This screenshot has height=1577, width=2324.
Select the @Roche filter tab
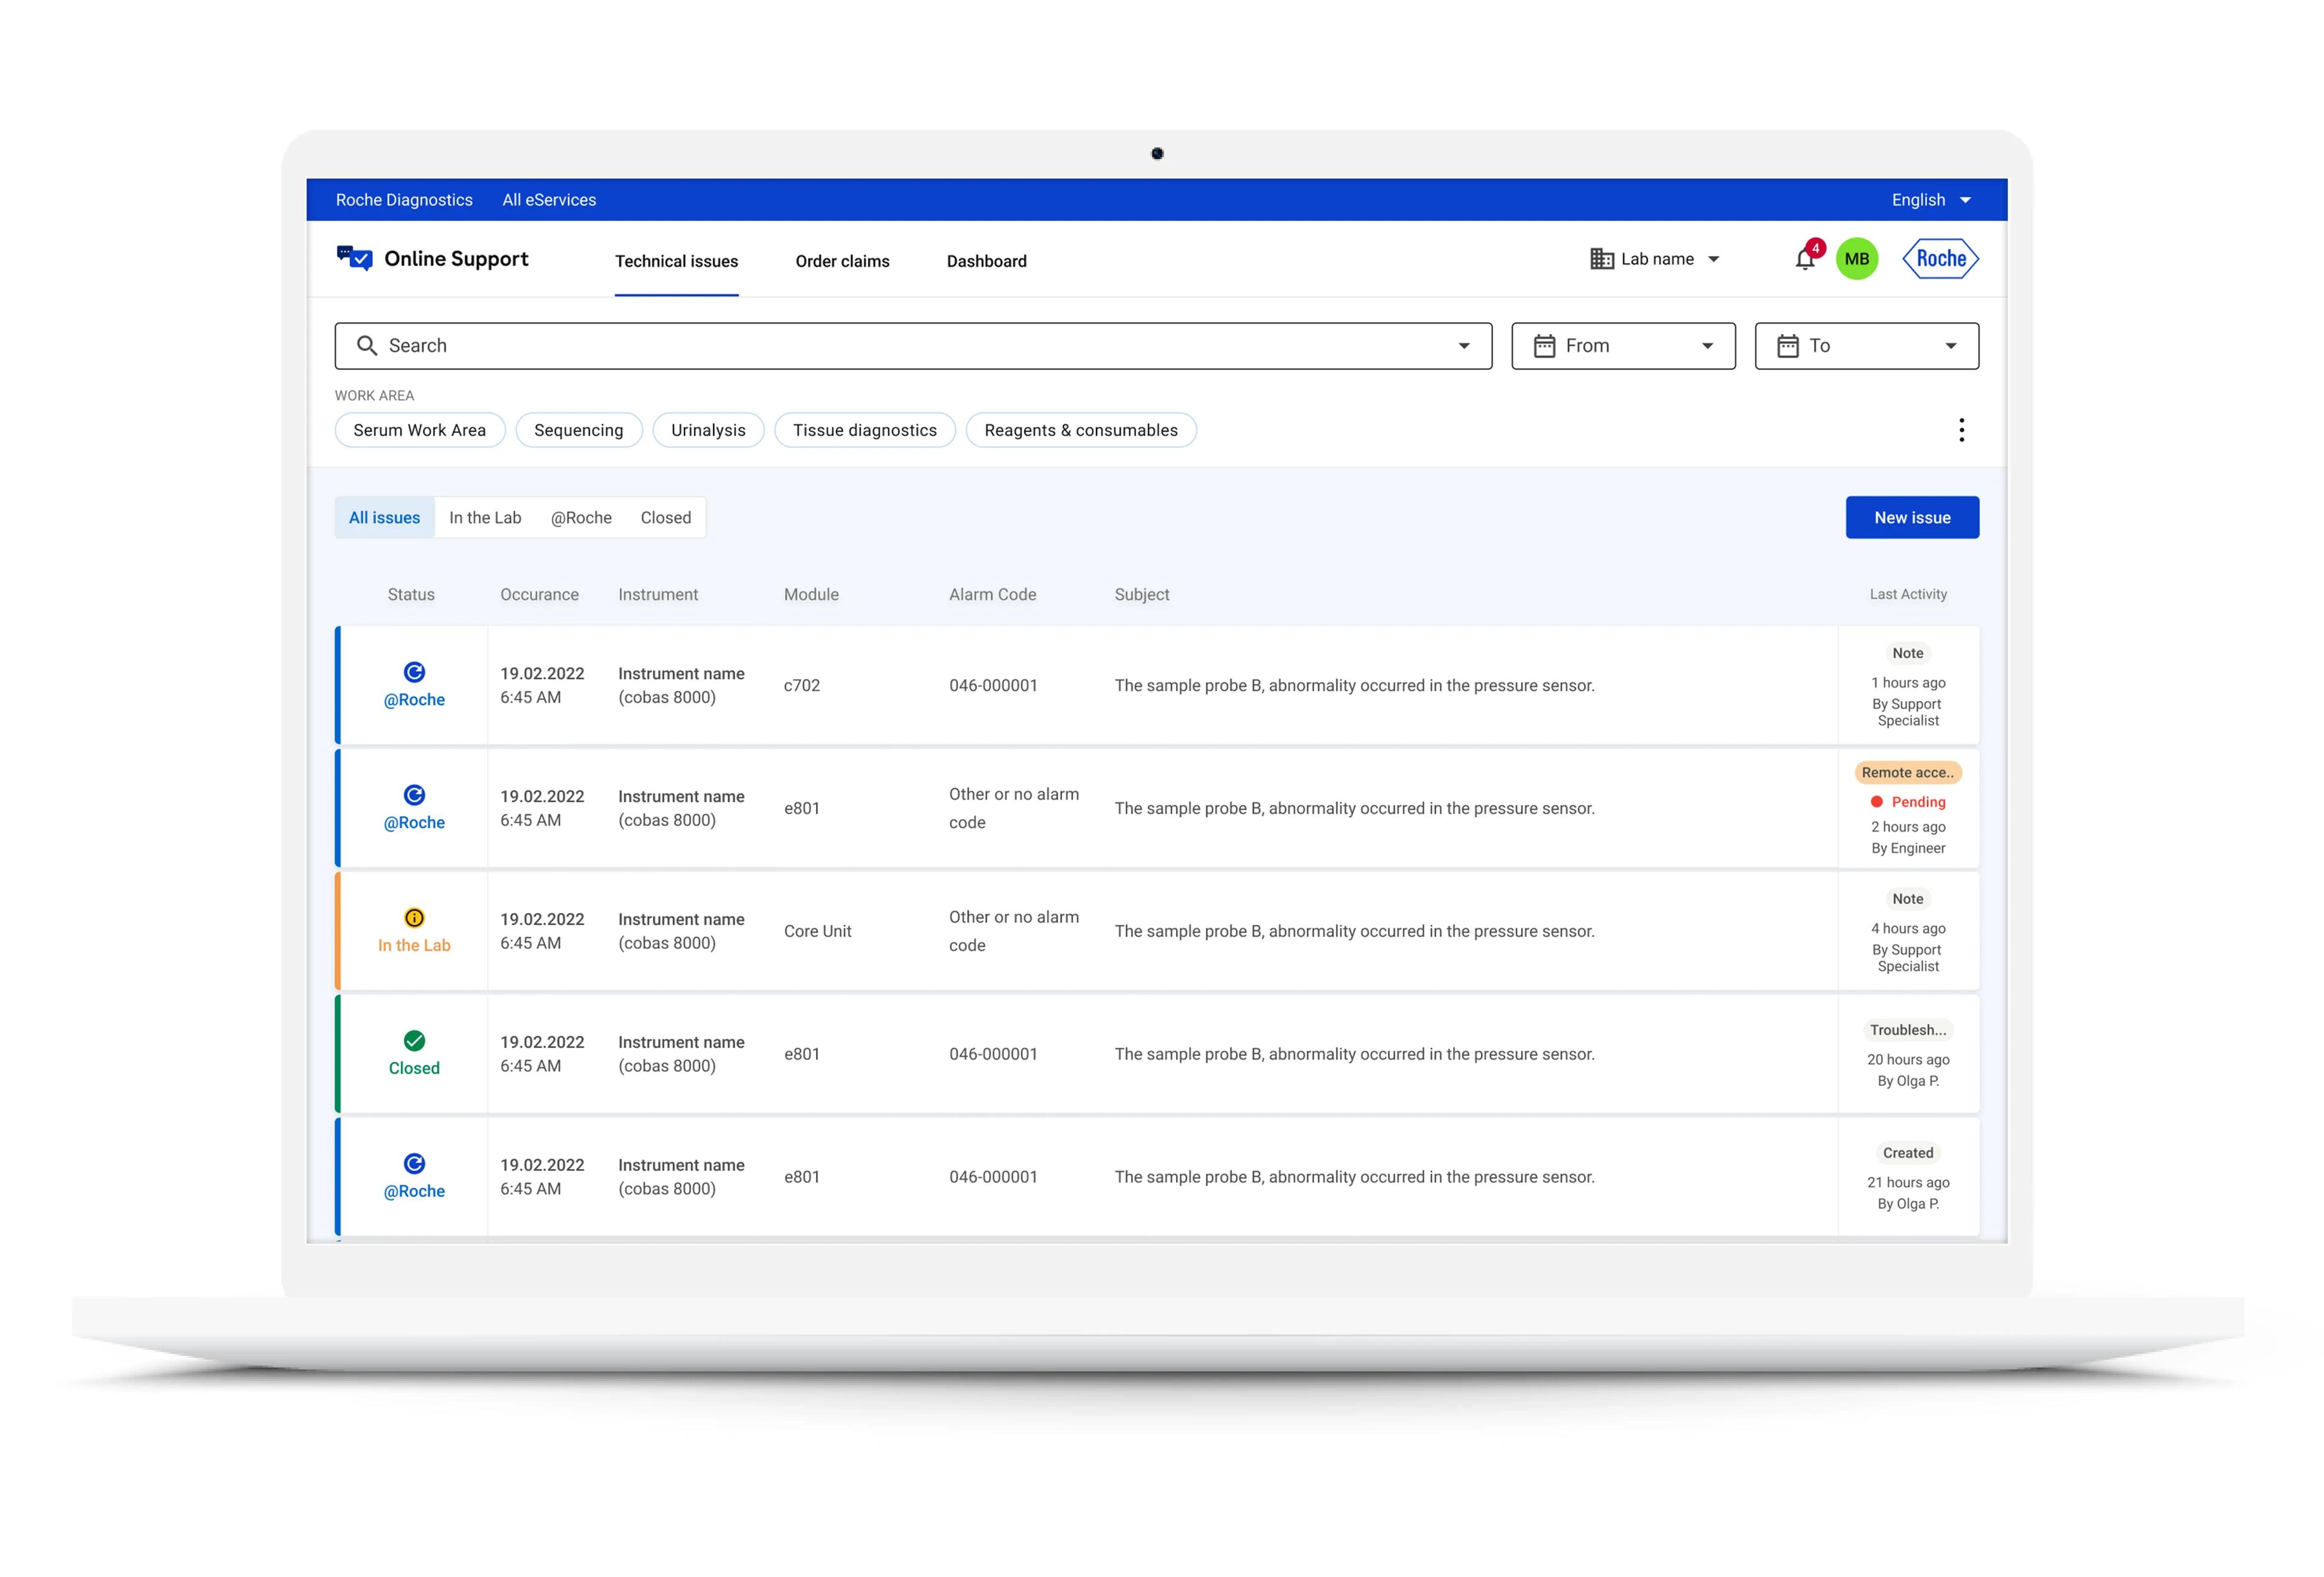[x=581, y=518]
